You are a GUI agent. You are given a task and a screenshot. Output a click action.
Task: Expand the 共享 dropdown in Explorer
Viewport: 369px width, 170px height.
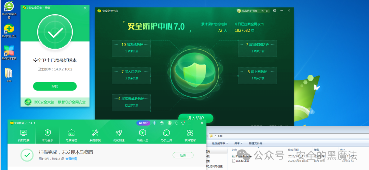(238, 143)
